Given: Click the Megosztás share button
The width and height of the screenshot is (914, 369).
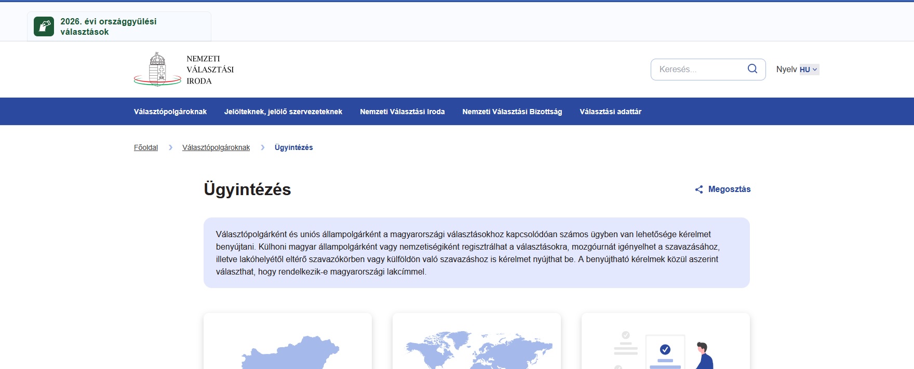Looking at the screenshot, I should coord(729,189).
